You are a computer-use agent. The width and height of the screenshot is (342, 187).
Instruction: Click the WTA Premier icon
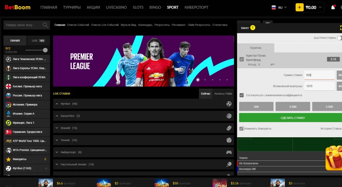click(8, 150)
